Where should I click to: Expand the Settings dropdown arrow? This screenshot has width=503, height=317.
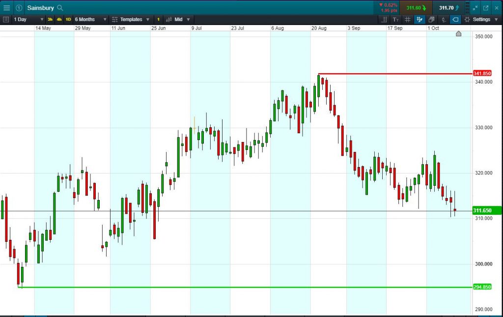pos(496,20)
